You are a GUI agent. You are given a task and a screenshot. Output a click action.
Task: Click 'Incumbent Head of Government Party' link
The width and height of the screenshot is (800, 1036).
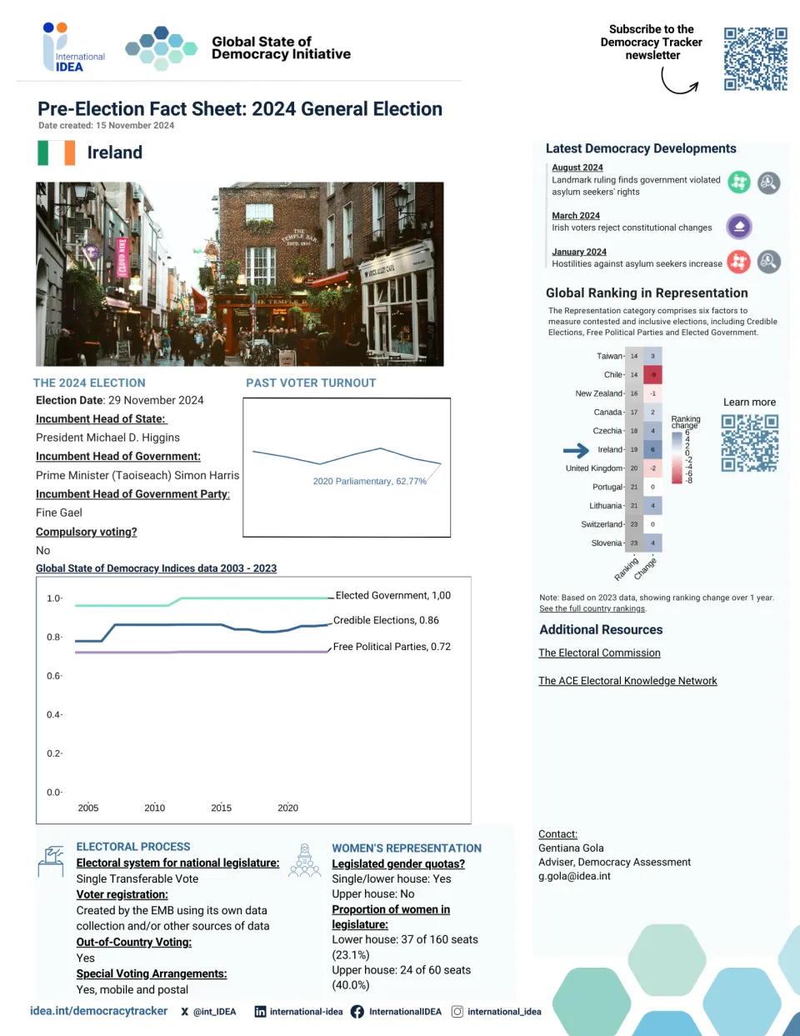tap(132, 494)
